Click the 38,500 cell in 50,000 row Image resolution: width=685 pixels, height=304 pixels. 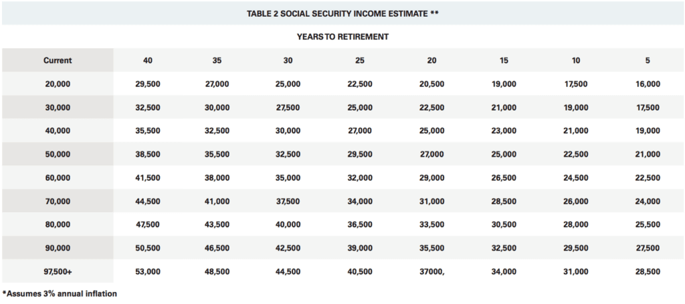[x=148, y=155]
